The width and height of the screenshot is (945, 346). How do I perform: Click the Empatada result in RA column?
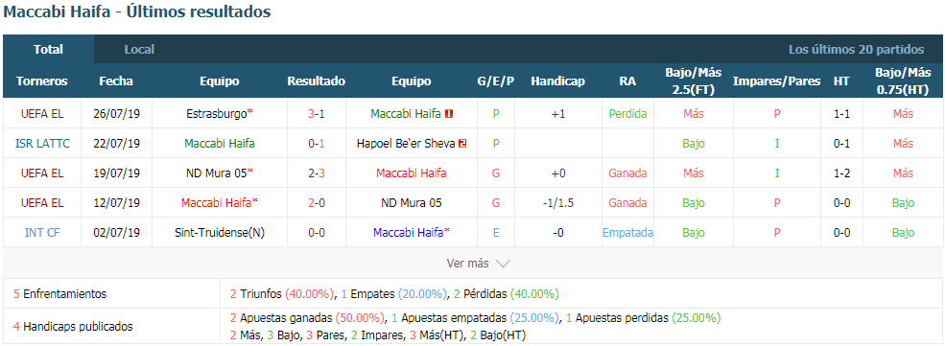627,233
